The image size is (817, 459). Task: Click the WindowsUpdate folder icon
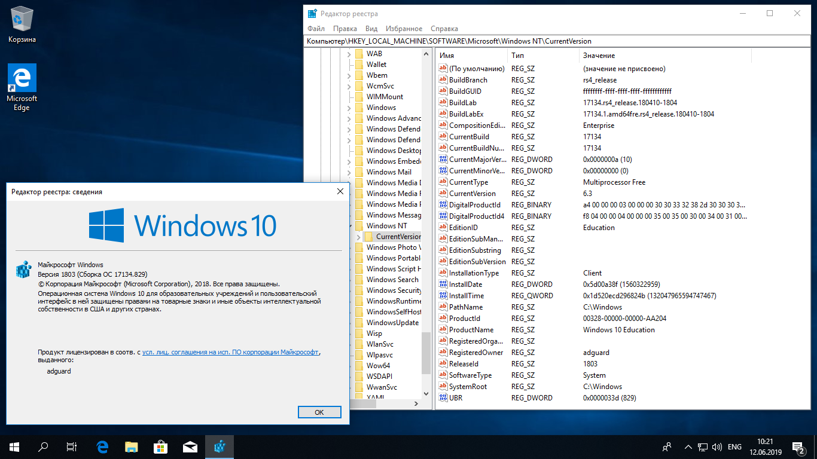click(x=359, y=322)
